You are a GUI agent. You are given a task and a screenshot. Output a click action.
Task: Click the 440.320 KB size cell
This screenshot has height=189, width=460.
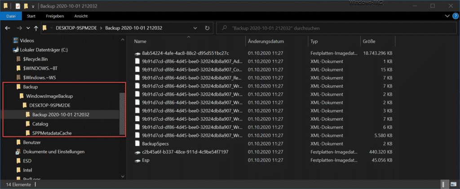coord(381,152)
